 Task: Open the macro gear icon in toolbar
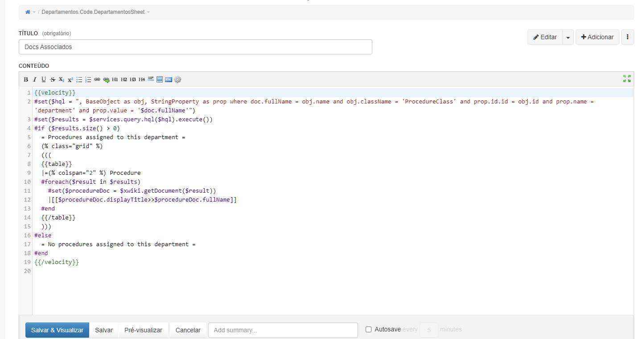(x=177, y=79)
